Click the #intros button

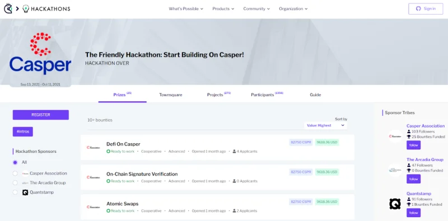[x=23, y=131]
